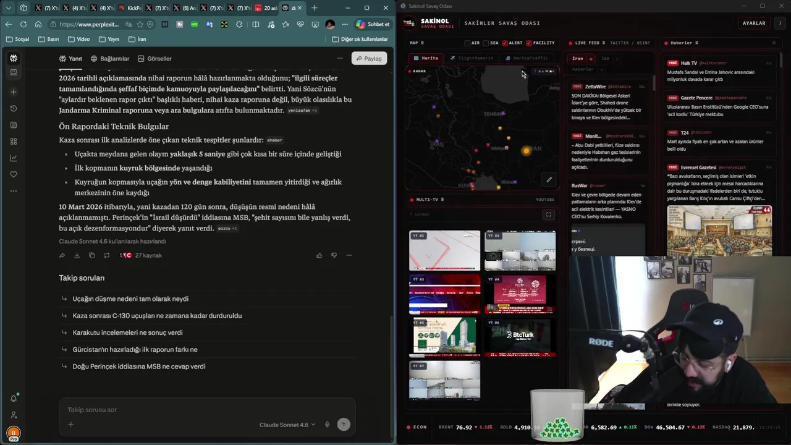The width and height of the screenshot is (791, 445).
Task: Click the Perplexity logo in the sidebar
Action: (x=14, y=58)
